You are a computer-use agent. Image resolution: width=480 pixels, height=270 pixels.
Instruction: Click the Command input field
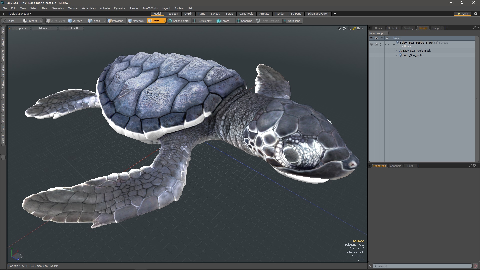click(422, 266)
